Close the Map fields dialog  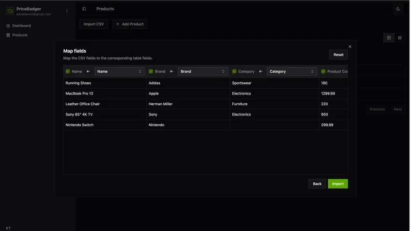coord(350,46)
